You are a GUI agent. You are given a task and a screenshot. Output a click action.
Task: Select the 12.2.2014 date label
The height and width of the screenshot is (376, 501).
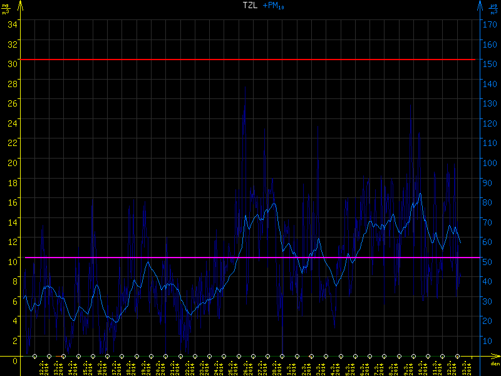click(42, 368)
